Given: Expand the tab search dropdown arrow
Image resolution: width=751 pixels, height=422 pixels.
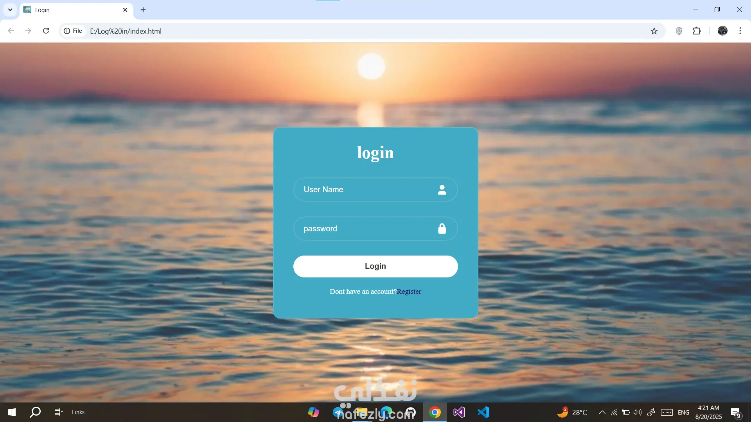Looking at the screenshot, I should (10, 10).
